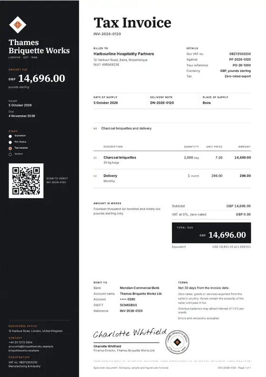This screenshot has height=377, width=266.
Task: Click registered office '12 Harbour Road, London' address
Action: 36,331
